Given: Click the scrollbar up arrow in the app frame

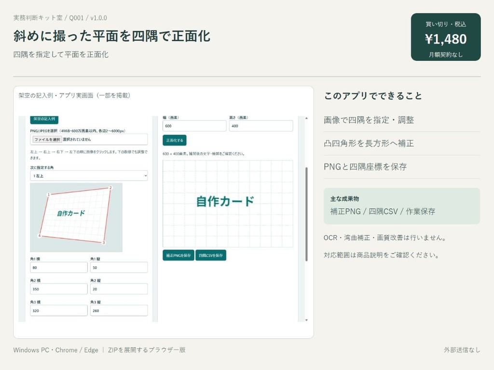Looking at the screenshot, I should click(306, 119).
